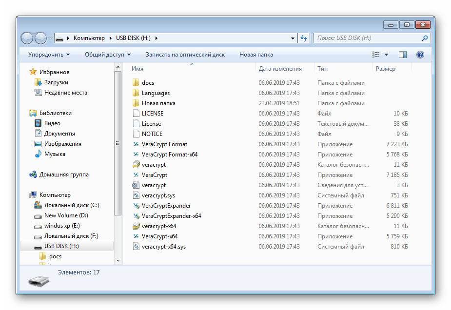Open the Общий доступ dropdown menu
Screen dimensions: 451x310
[x=108, y=55]
